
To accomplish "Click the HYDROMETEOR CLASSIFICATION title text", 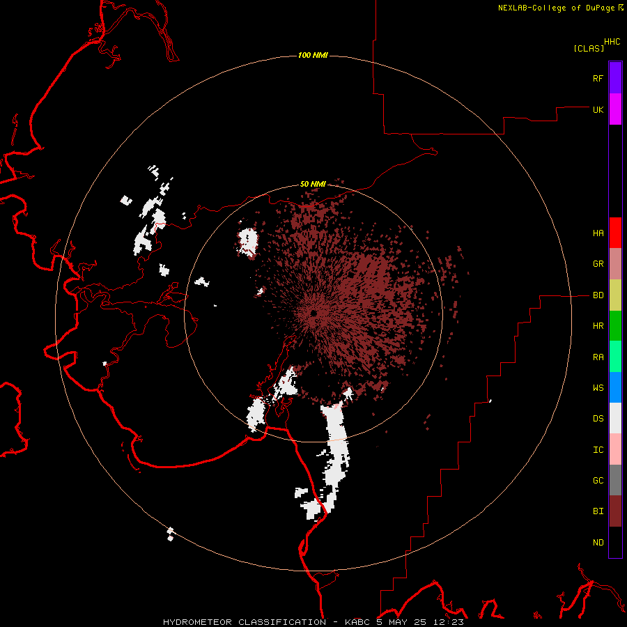I will 245,622.
